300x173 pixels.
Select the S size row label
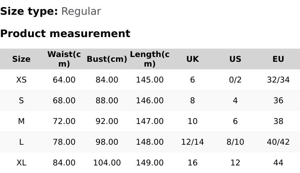click(21, 100)
